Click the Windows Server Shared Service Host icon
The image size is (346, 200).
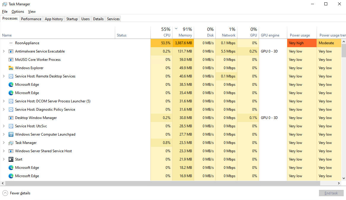click(x=11, y=151)
